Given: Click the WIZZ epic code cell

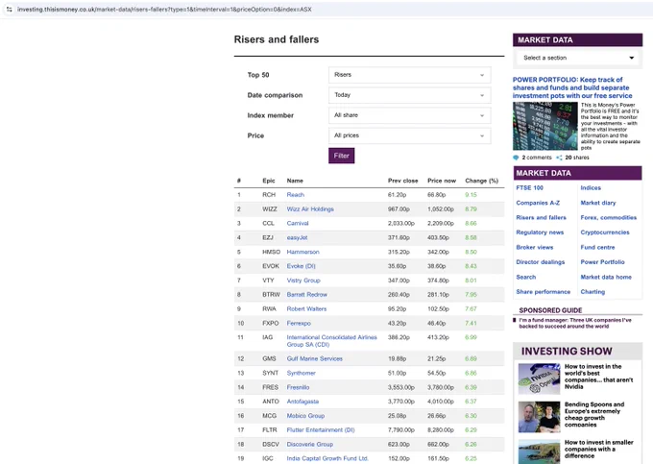Looking at the screenshot, I should click(270, 209).
